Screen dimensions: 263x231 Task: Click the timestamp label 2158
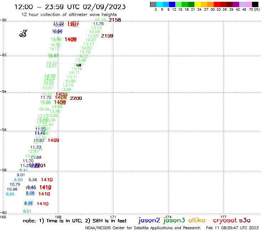point(115,20)
